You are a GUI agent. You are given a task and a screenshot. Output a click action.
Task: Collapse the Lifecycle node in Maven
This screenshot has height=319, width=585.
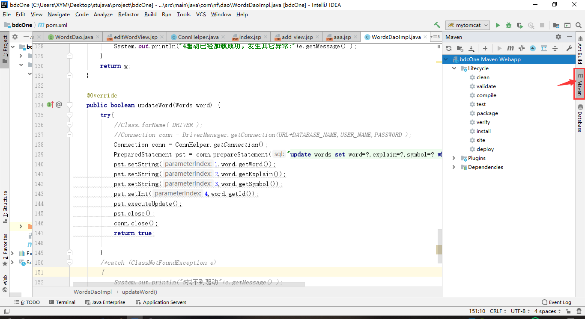454,68
